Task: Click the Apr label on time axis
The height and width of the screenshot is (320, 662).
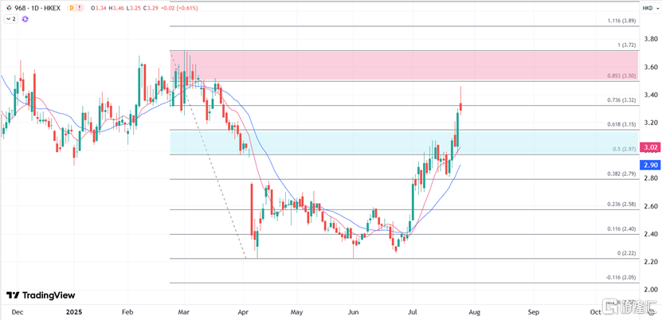Action: [x=243, y=312]
